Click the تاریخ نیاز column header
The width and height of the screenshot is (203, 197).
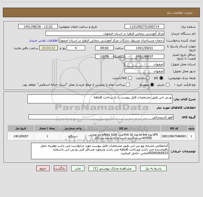(x=21, y=129)
